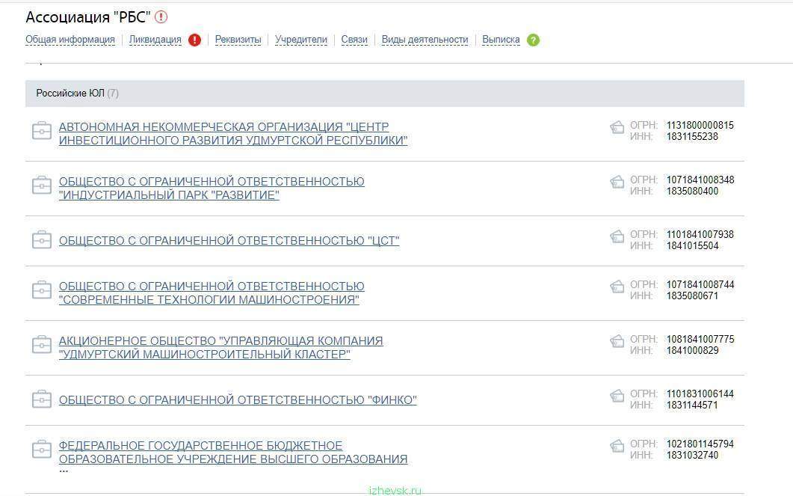Select ИНН value 1831155238
The width and height of the screenshot is (793, 496).
(x=692, y=137)
